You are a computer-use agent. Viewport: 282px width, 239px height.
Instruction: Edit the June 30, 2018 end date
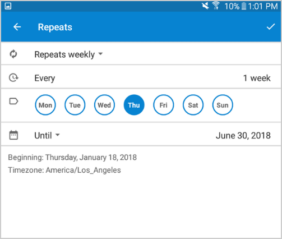click(243, 136)
